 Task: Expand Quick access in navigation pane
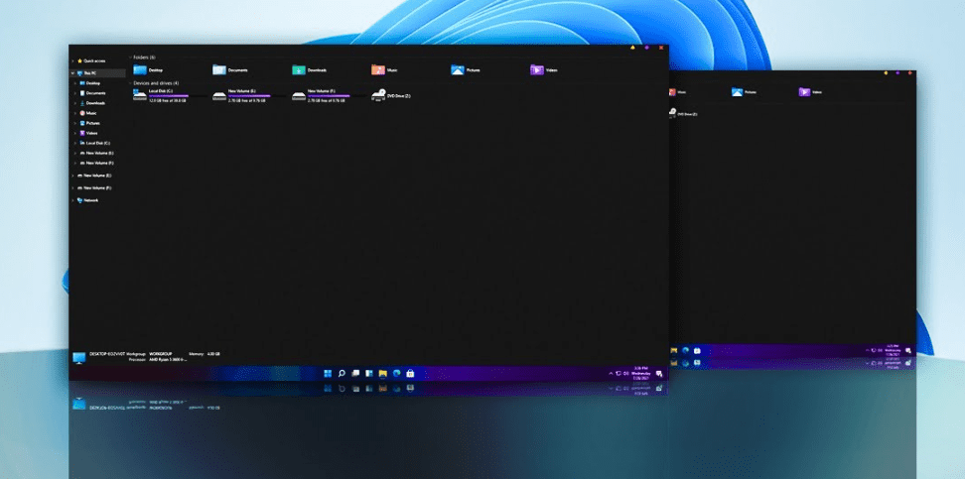(73, 60)
